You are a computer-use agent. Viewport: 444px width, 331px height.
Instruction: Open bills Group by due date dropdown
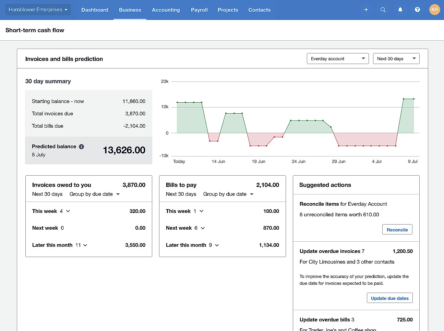(228, 194)
